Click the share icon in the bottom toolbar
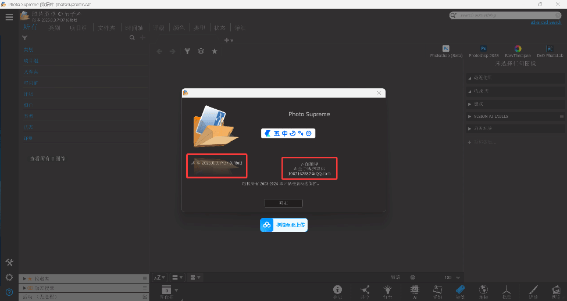The image size is (567, 301). coord(365,291)
